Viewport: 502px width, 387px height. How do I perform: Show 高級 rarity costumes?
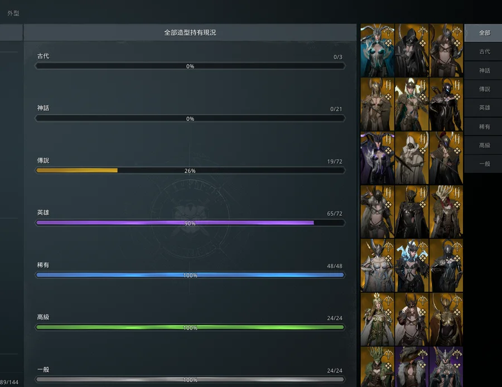[x=484, y=146]
